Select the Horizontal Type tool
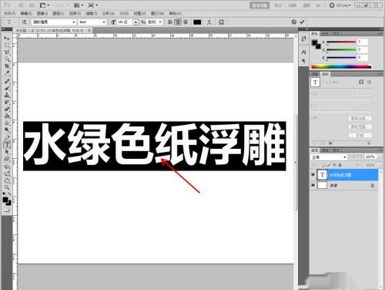The width and height of the screenshot is (385, 290). [7, 144]
